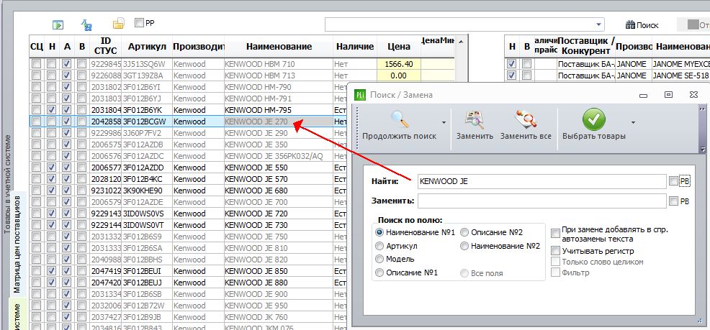The width and height of the screenshot is (710, 330).
Task: Open dropdown arrow next to Продолжить поиск
Action: (444, 122)
